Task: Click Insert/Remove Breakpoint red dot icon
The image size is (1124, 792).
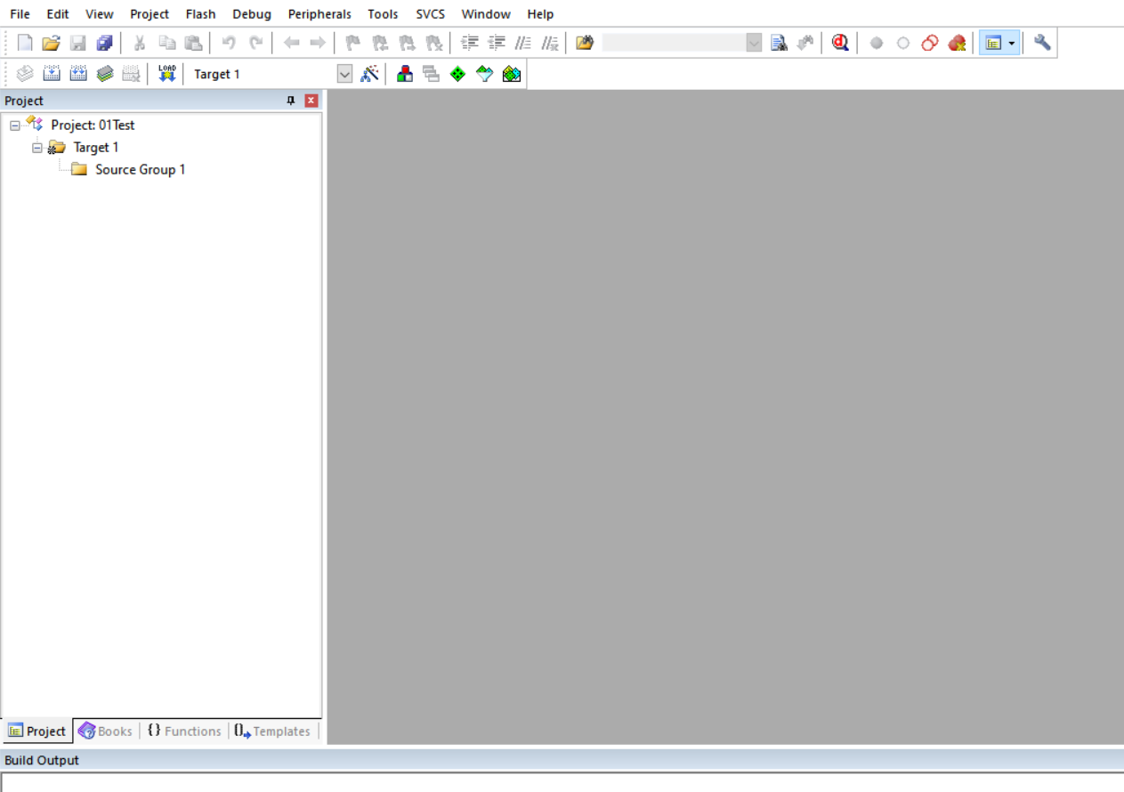Action: click(x=877, y=43)
